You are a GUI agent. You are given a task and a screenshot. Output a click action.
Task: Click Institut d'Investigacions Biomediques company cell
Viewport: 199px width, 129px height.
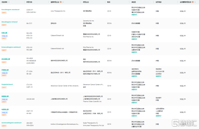65,124
